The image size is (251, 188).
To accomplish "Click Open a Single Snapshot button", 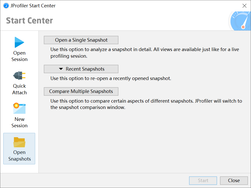I will tap(81, 40).
